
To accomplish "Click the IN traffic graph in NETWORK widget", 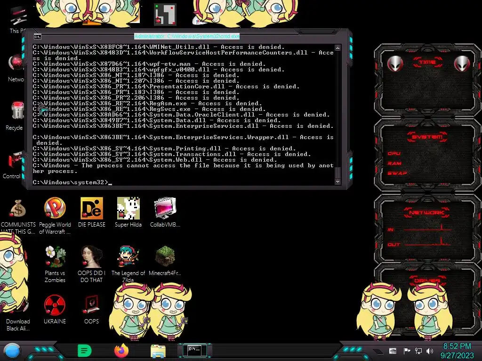I will tap(427, 228).
